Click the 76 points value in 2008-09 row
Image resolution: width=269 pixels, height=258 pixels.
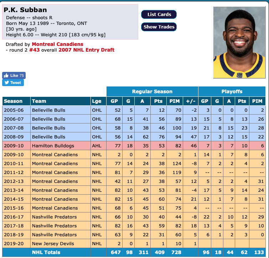(x=162, y=137)
